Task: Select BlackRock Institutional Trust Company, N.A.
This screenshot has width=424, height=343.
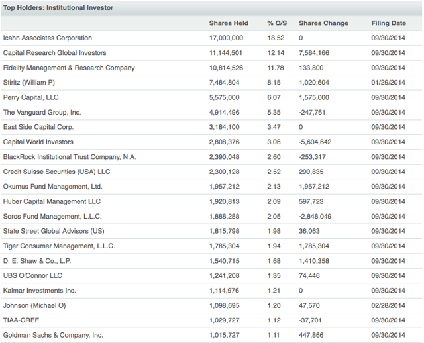Action: 70,157
